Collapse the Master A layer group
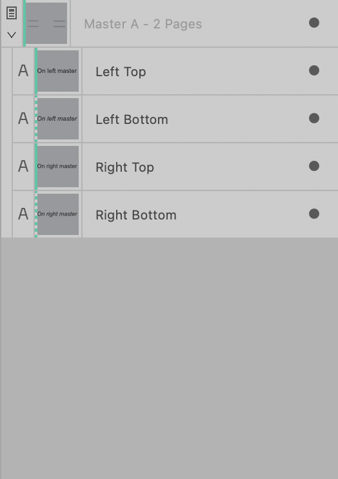This screenshot has height=479, width=338. tap(12, 35)
